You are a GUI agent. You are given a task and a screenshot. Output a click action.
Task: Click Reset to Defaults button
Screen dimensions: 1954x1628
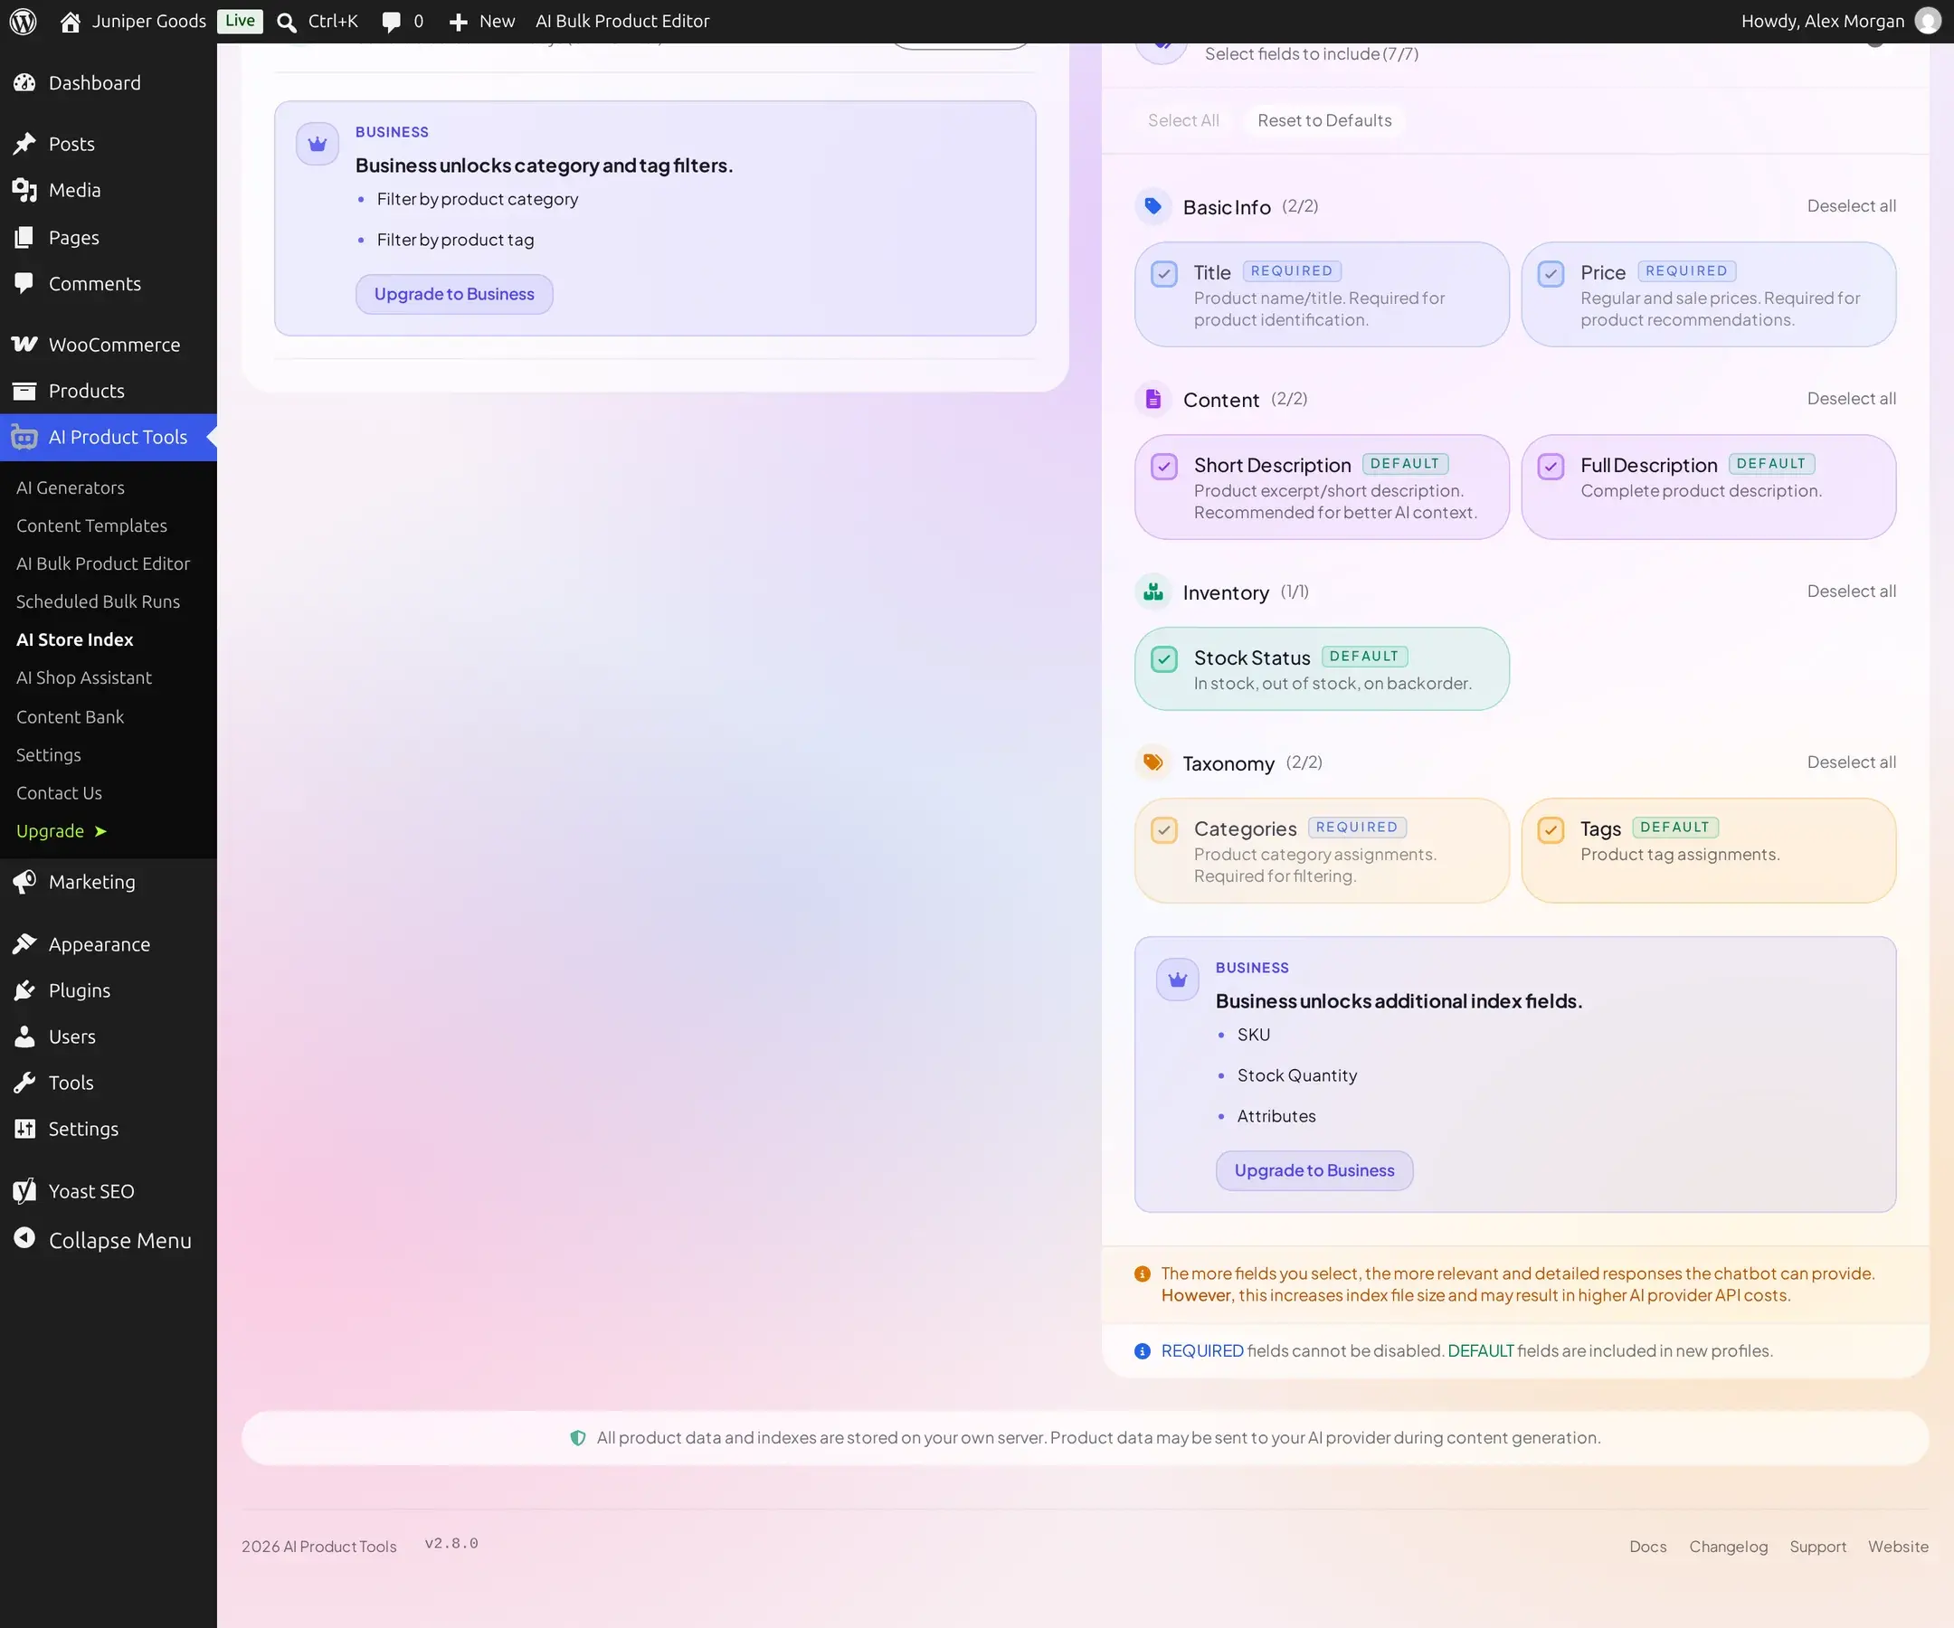1324,120
